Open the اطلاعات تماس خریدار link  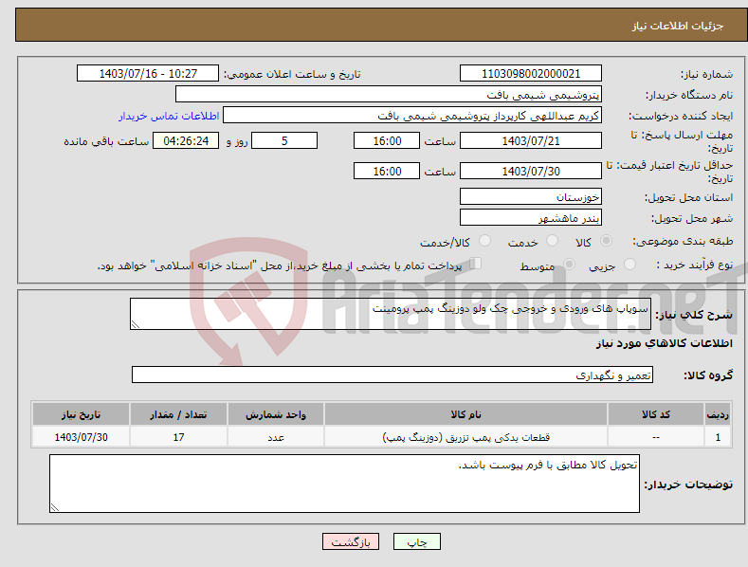coord(169,116)
